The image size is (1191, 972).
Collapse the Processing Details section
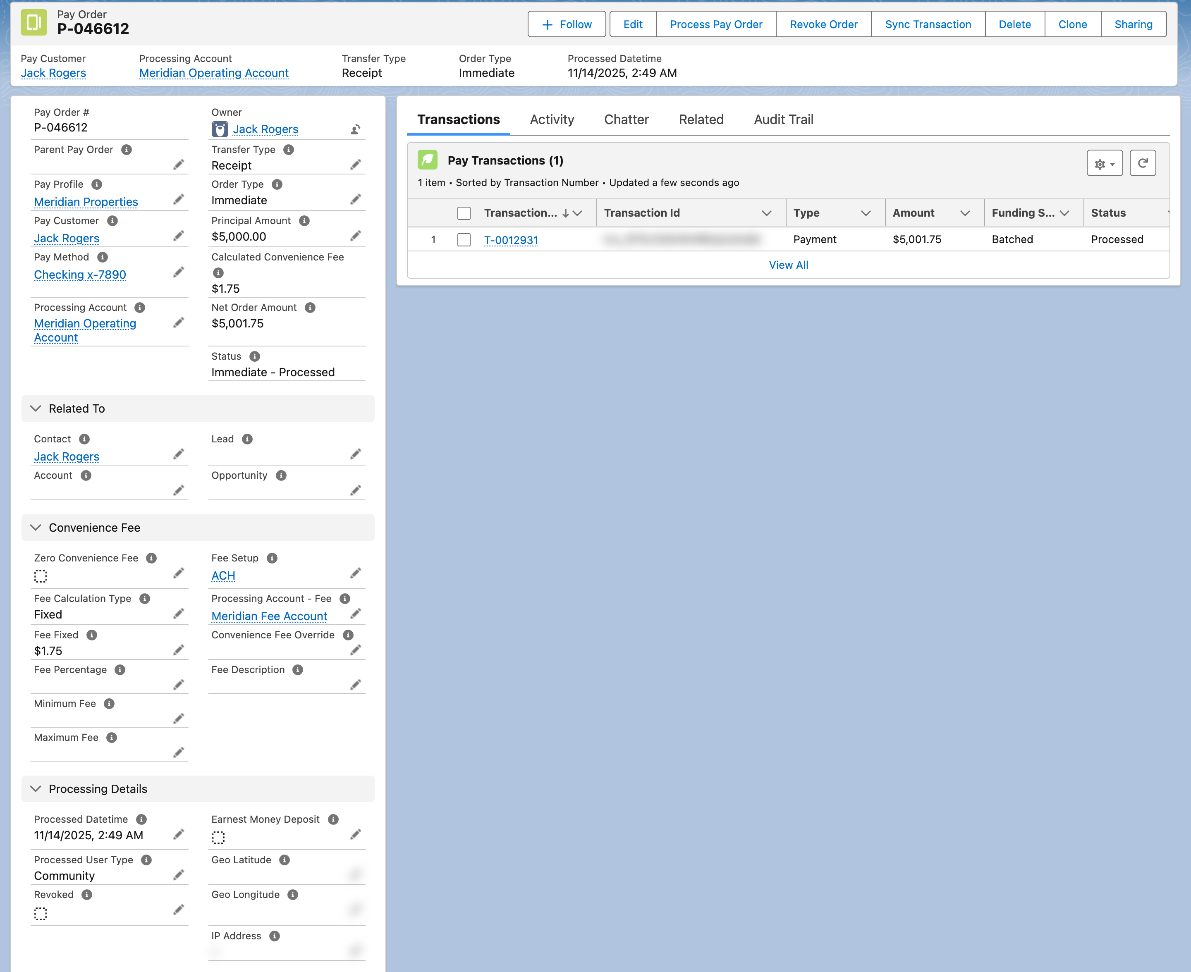[x=36, y=788]
